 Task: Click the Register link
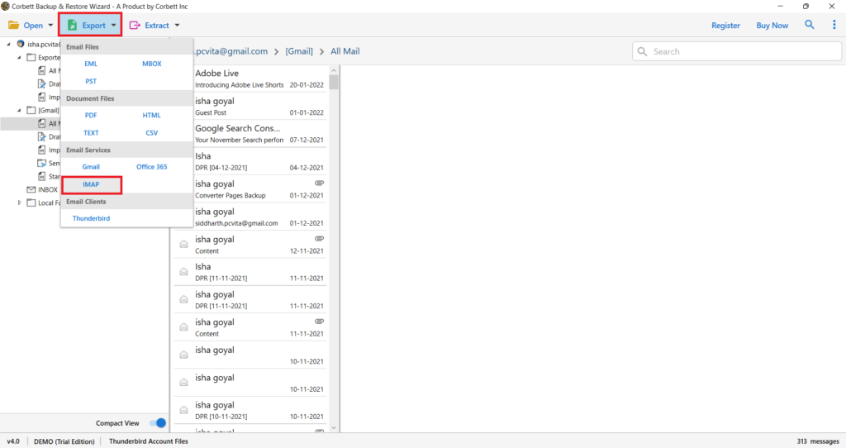click(x=725, y=26)
